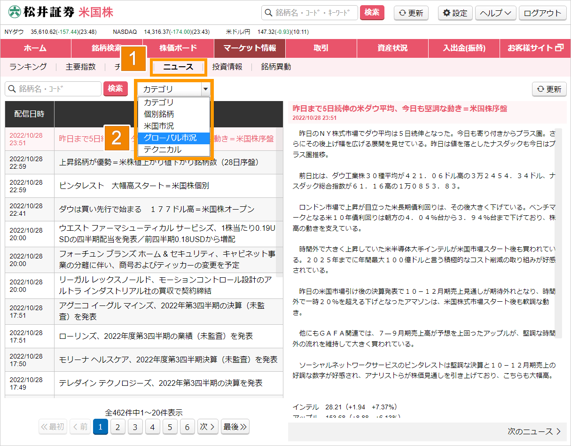Go to pagination page 2
Screen dimensions: 571x446
pos(117,427)
